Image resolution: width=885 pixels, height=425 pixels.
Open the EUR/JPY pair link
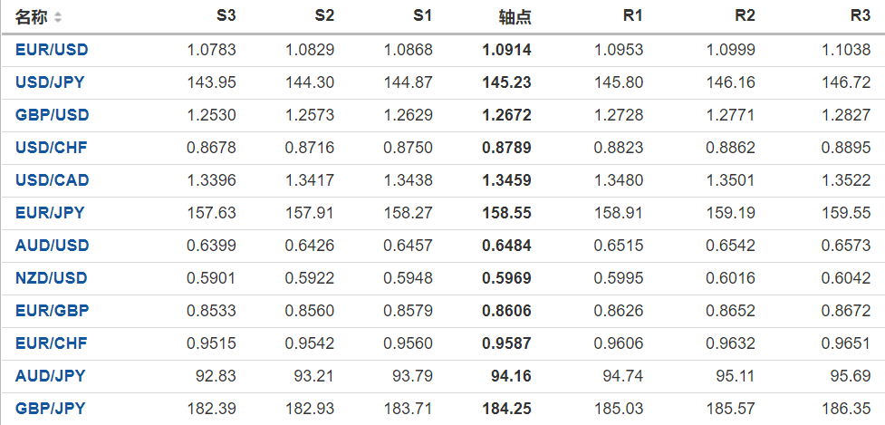50,213
